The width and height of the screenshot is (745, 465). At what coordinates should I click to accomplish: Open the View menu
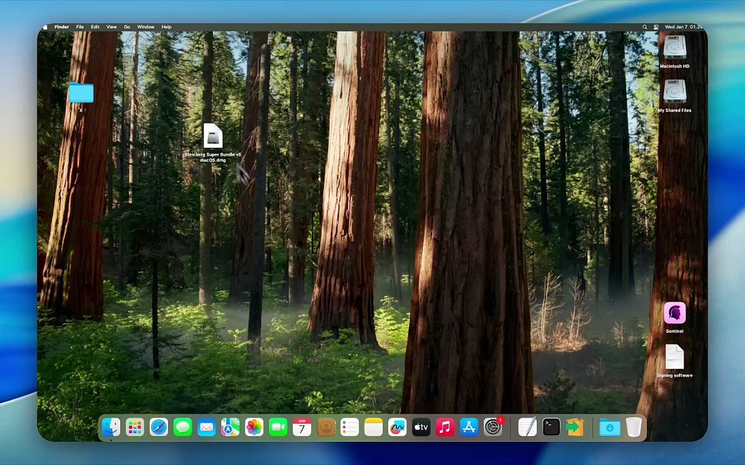(x=111, y=27)
